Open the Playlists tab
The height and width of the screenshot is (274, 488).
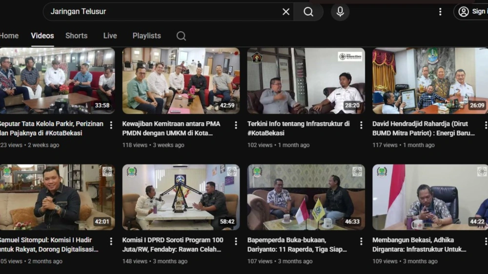[x=146, y=36]
